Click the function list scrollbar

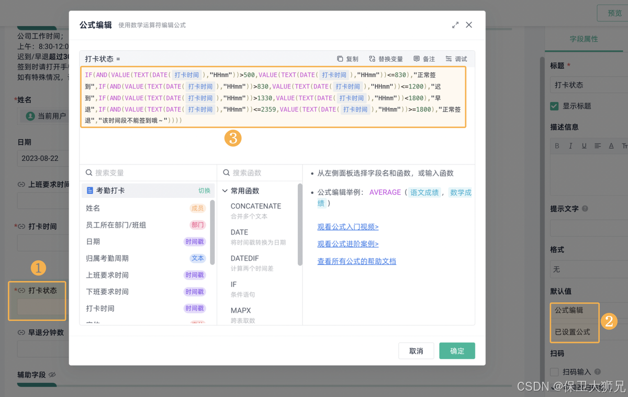pyautogui.click(x=300, y=224)
